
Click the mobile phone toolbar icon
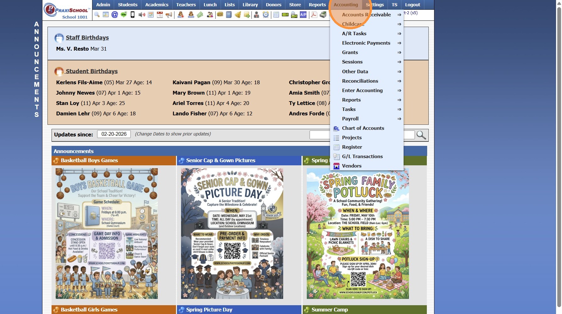click(x=133, y=15)
